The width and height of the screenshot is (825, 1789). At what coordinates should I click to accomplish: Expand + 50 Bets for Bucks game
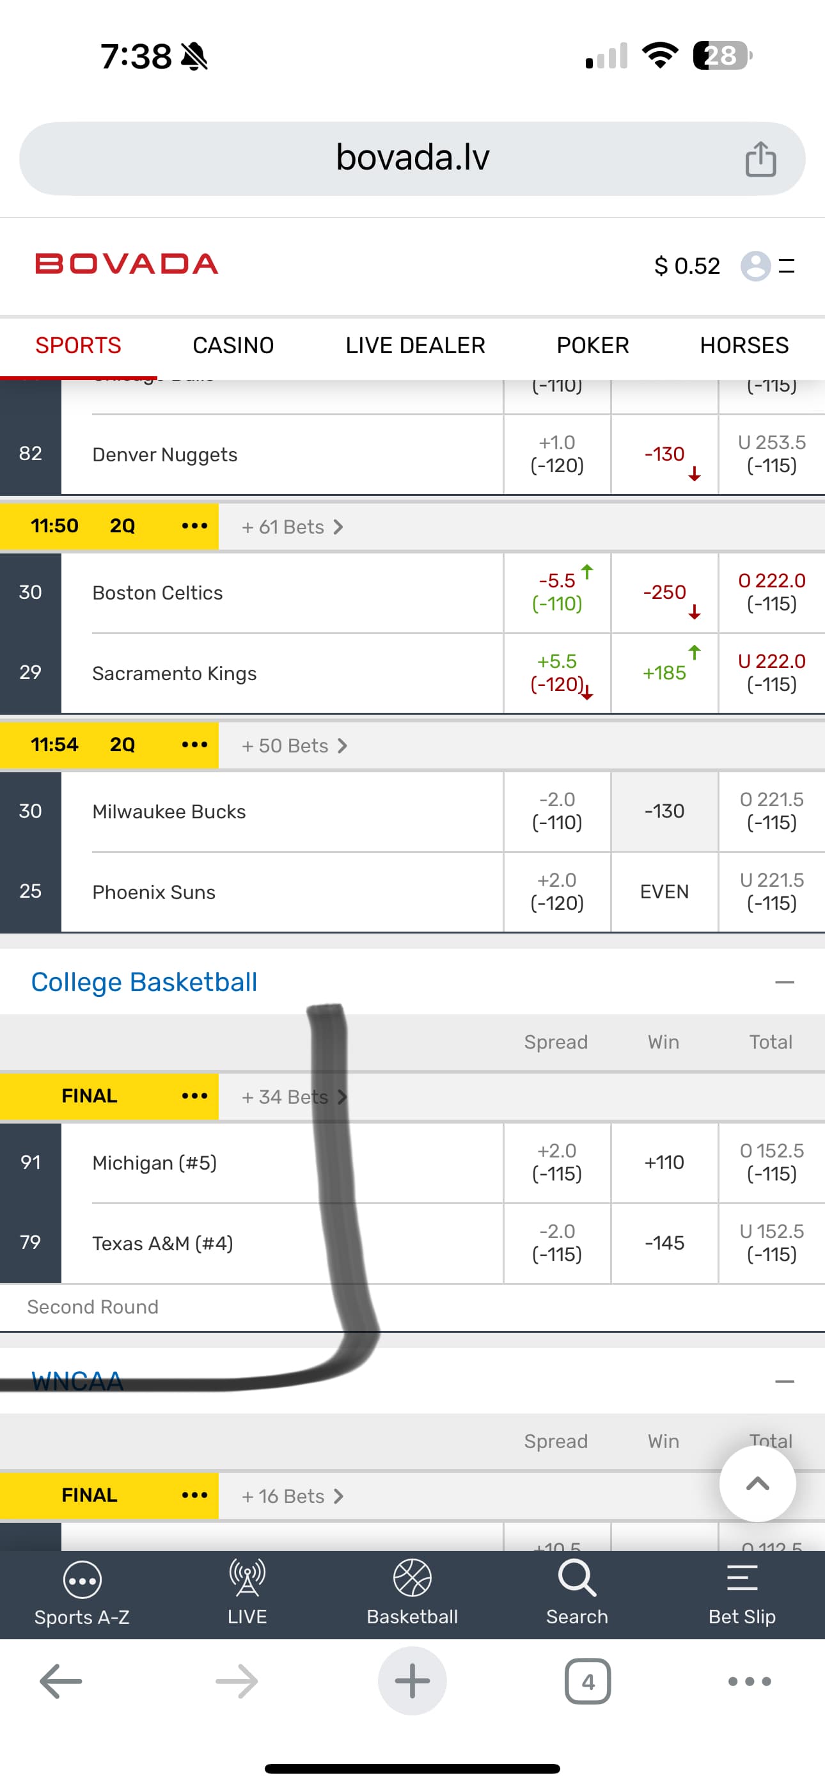point(294,746)
